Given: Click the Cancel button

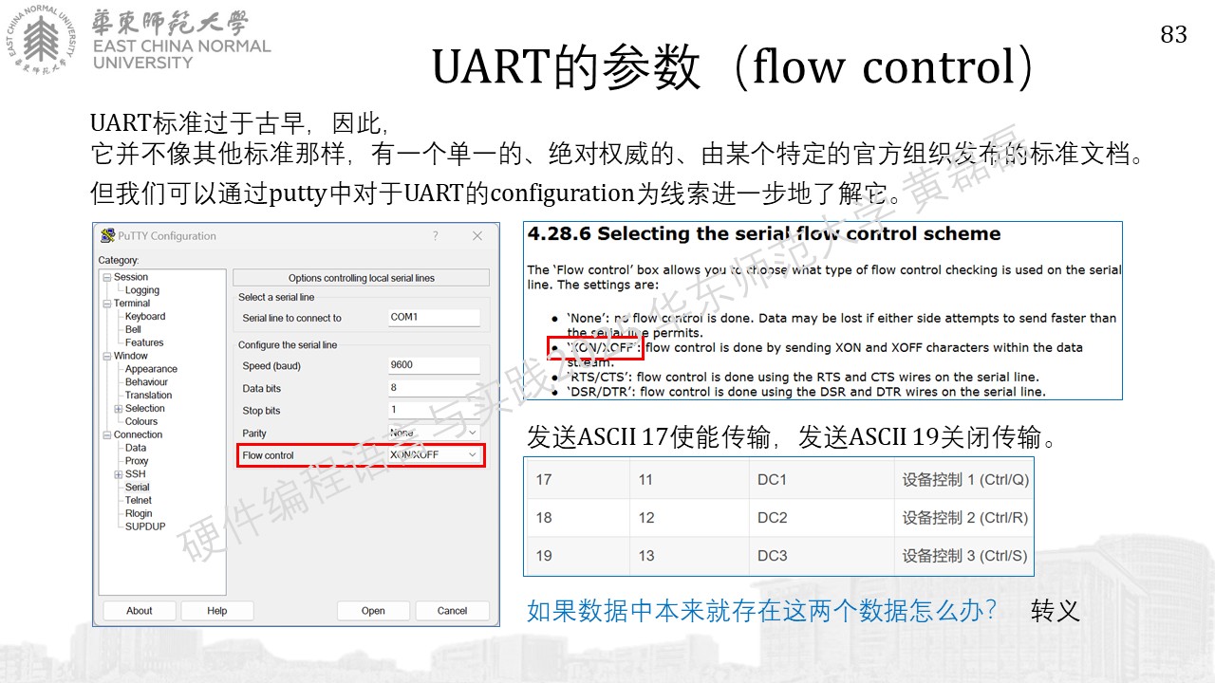Looking at the screenshot, I should point(452,611).
